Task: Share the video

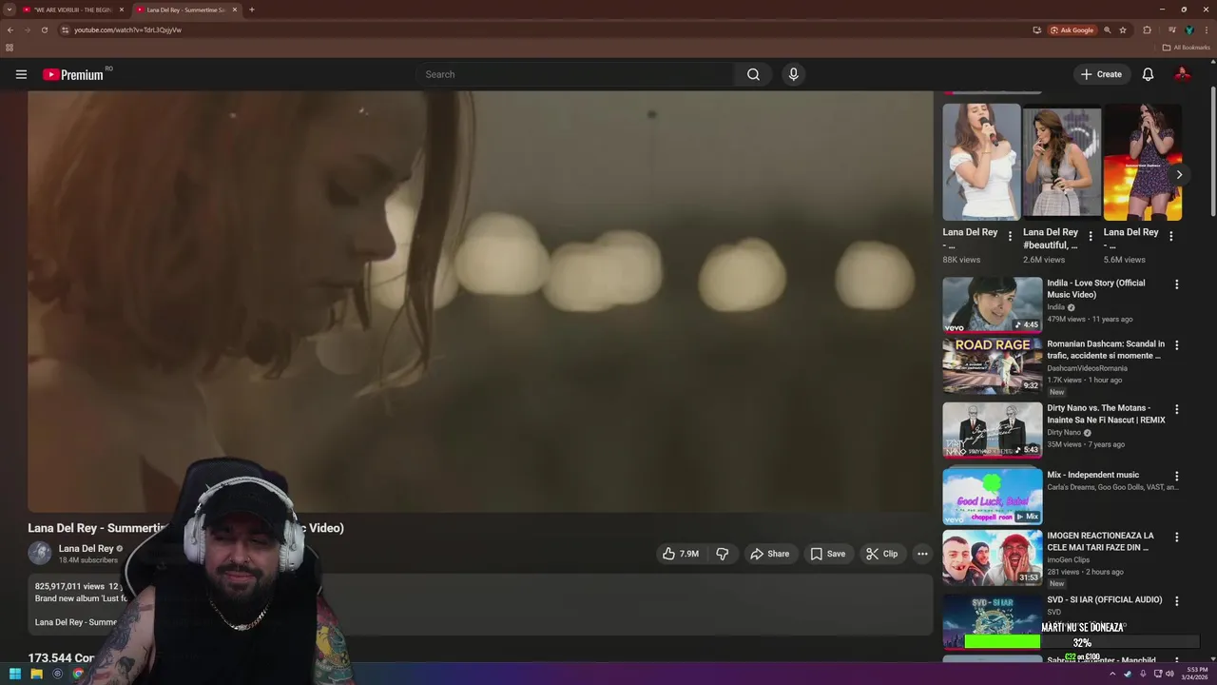Action: point(769,554)
